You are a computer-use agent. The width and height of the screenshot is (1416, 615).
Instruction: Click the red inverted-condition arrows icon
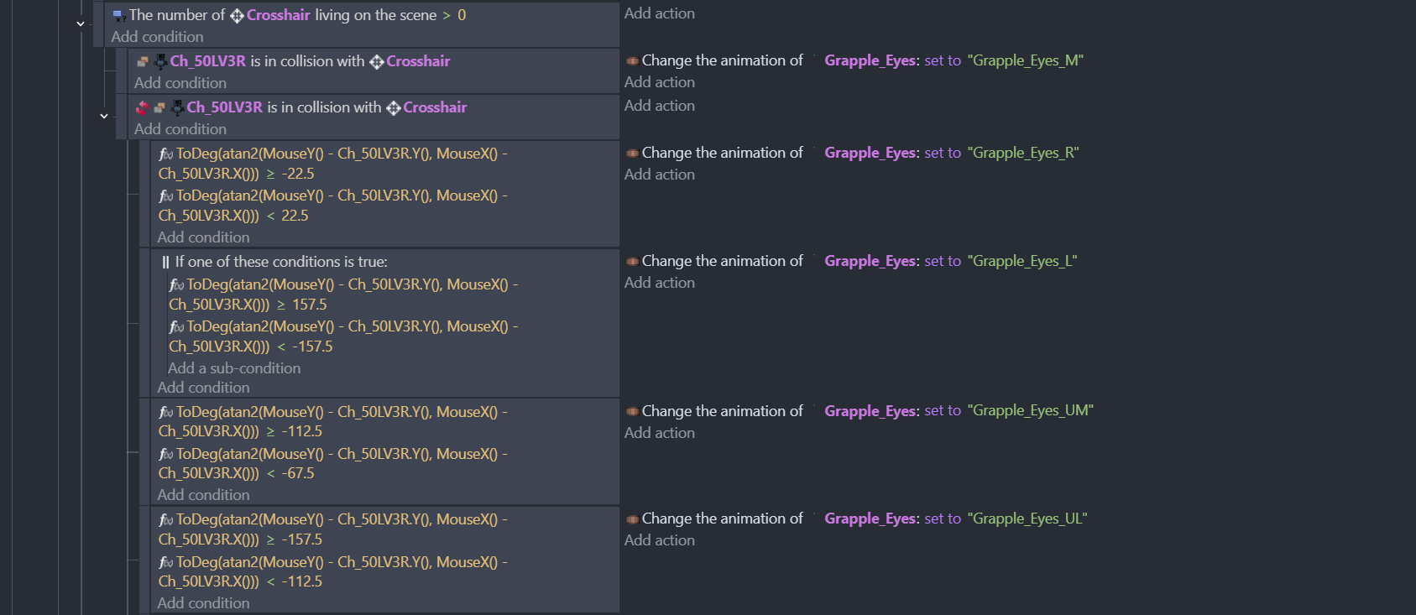click(142, 107)
